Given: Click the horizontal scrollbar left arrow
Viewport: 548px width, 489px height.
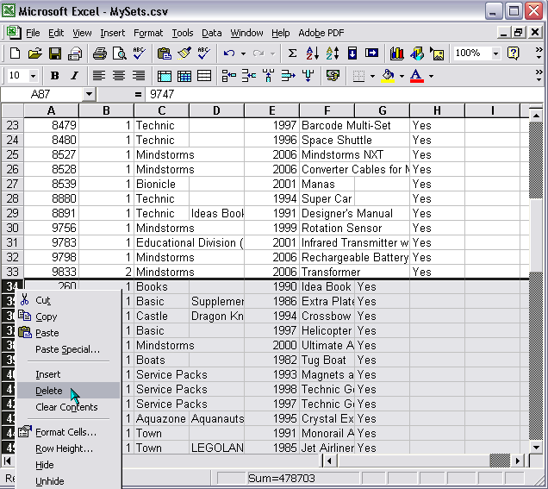Looking at the screenshot, I should coord(329,461).
